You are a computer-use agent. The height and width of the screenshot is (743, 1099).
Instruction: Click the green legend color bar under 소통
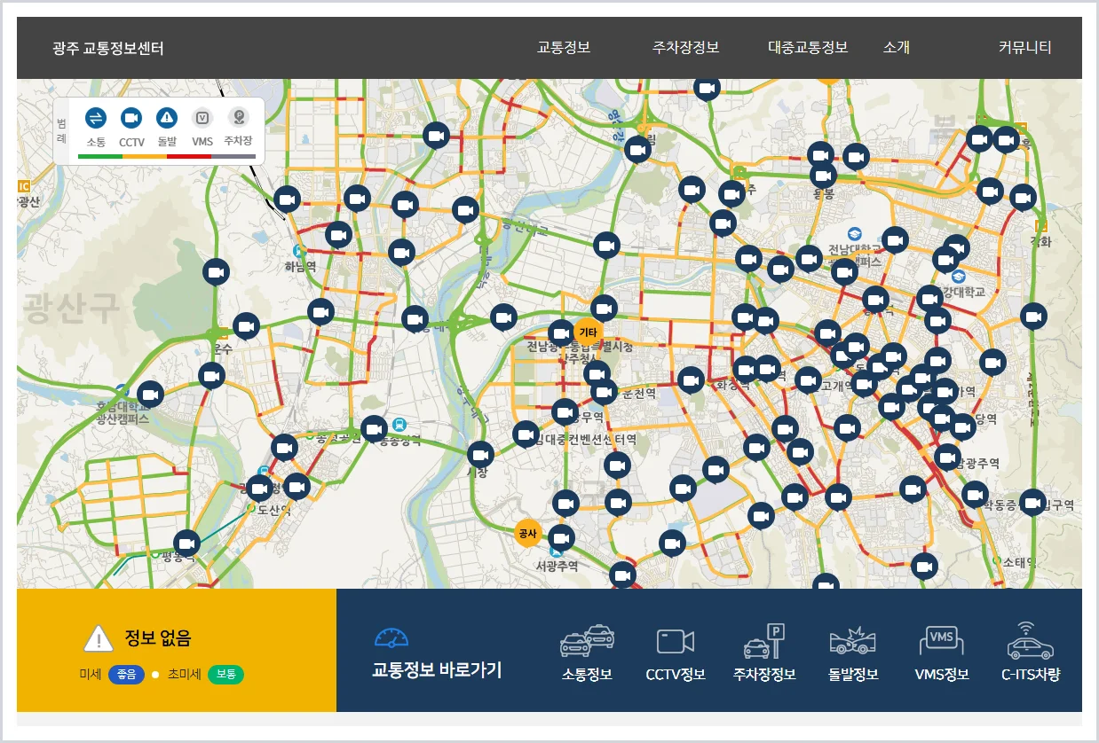pos(100,156)
